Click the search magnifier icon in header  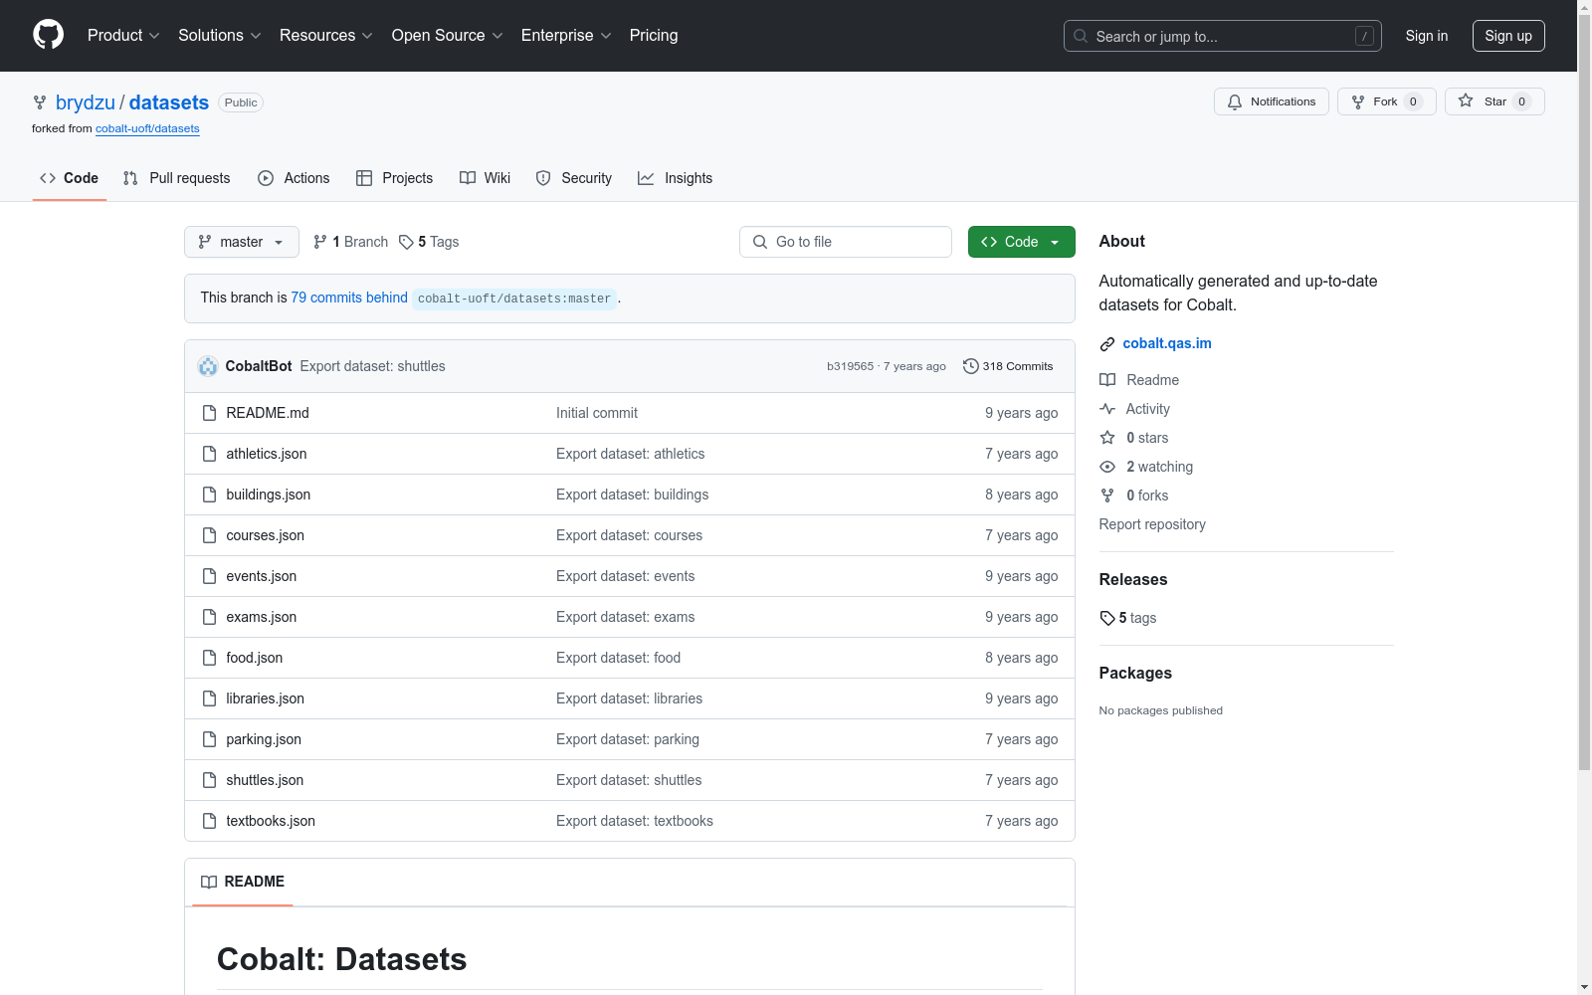click(x=1081, y=36)
